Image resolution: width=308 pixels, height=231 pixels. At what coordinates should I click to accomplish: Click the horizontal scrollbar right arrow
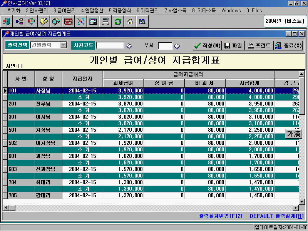coord(296,208)
